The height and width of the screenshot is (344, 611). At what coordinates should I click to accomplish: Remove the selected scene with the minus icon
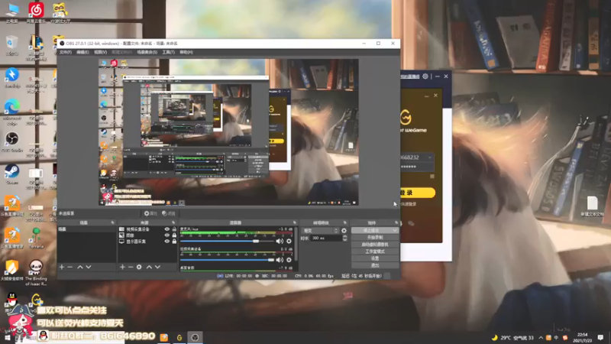click(x=70, y=267)
